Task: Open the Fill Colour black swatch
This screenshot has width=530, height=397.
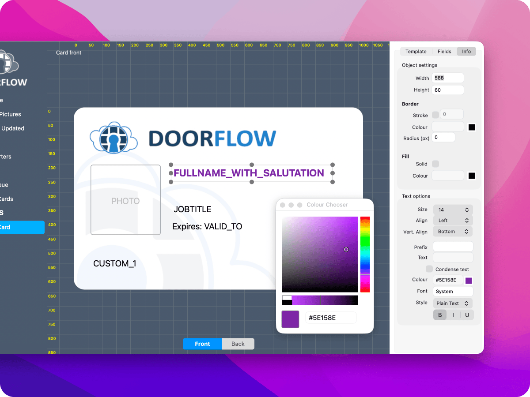Action: coord(472,176)
